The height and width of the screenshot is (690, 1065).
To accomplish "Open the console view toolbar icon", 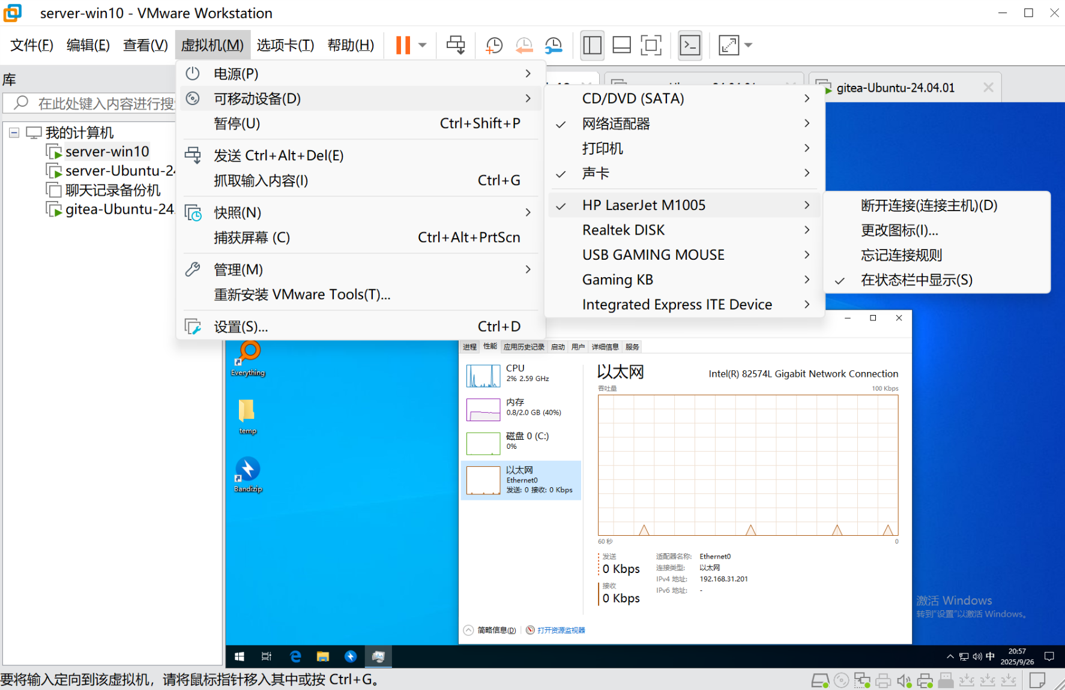I will pyautogui.click(x=690, y=45).
